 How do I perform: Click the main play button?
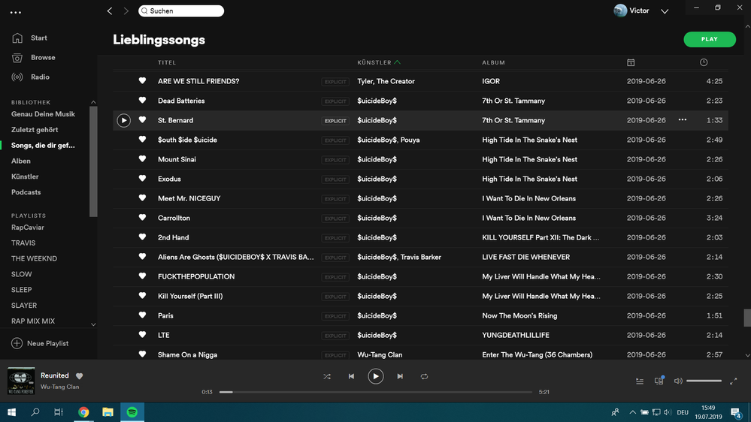tap(376, 376)
